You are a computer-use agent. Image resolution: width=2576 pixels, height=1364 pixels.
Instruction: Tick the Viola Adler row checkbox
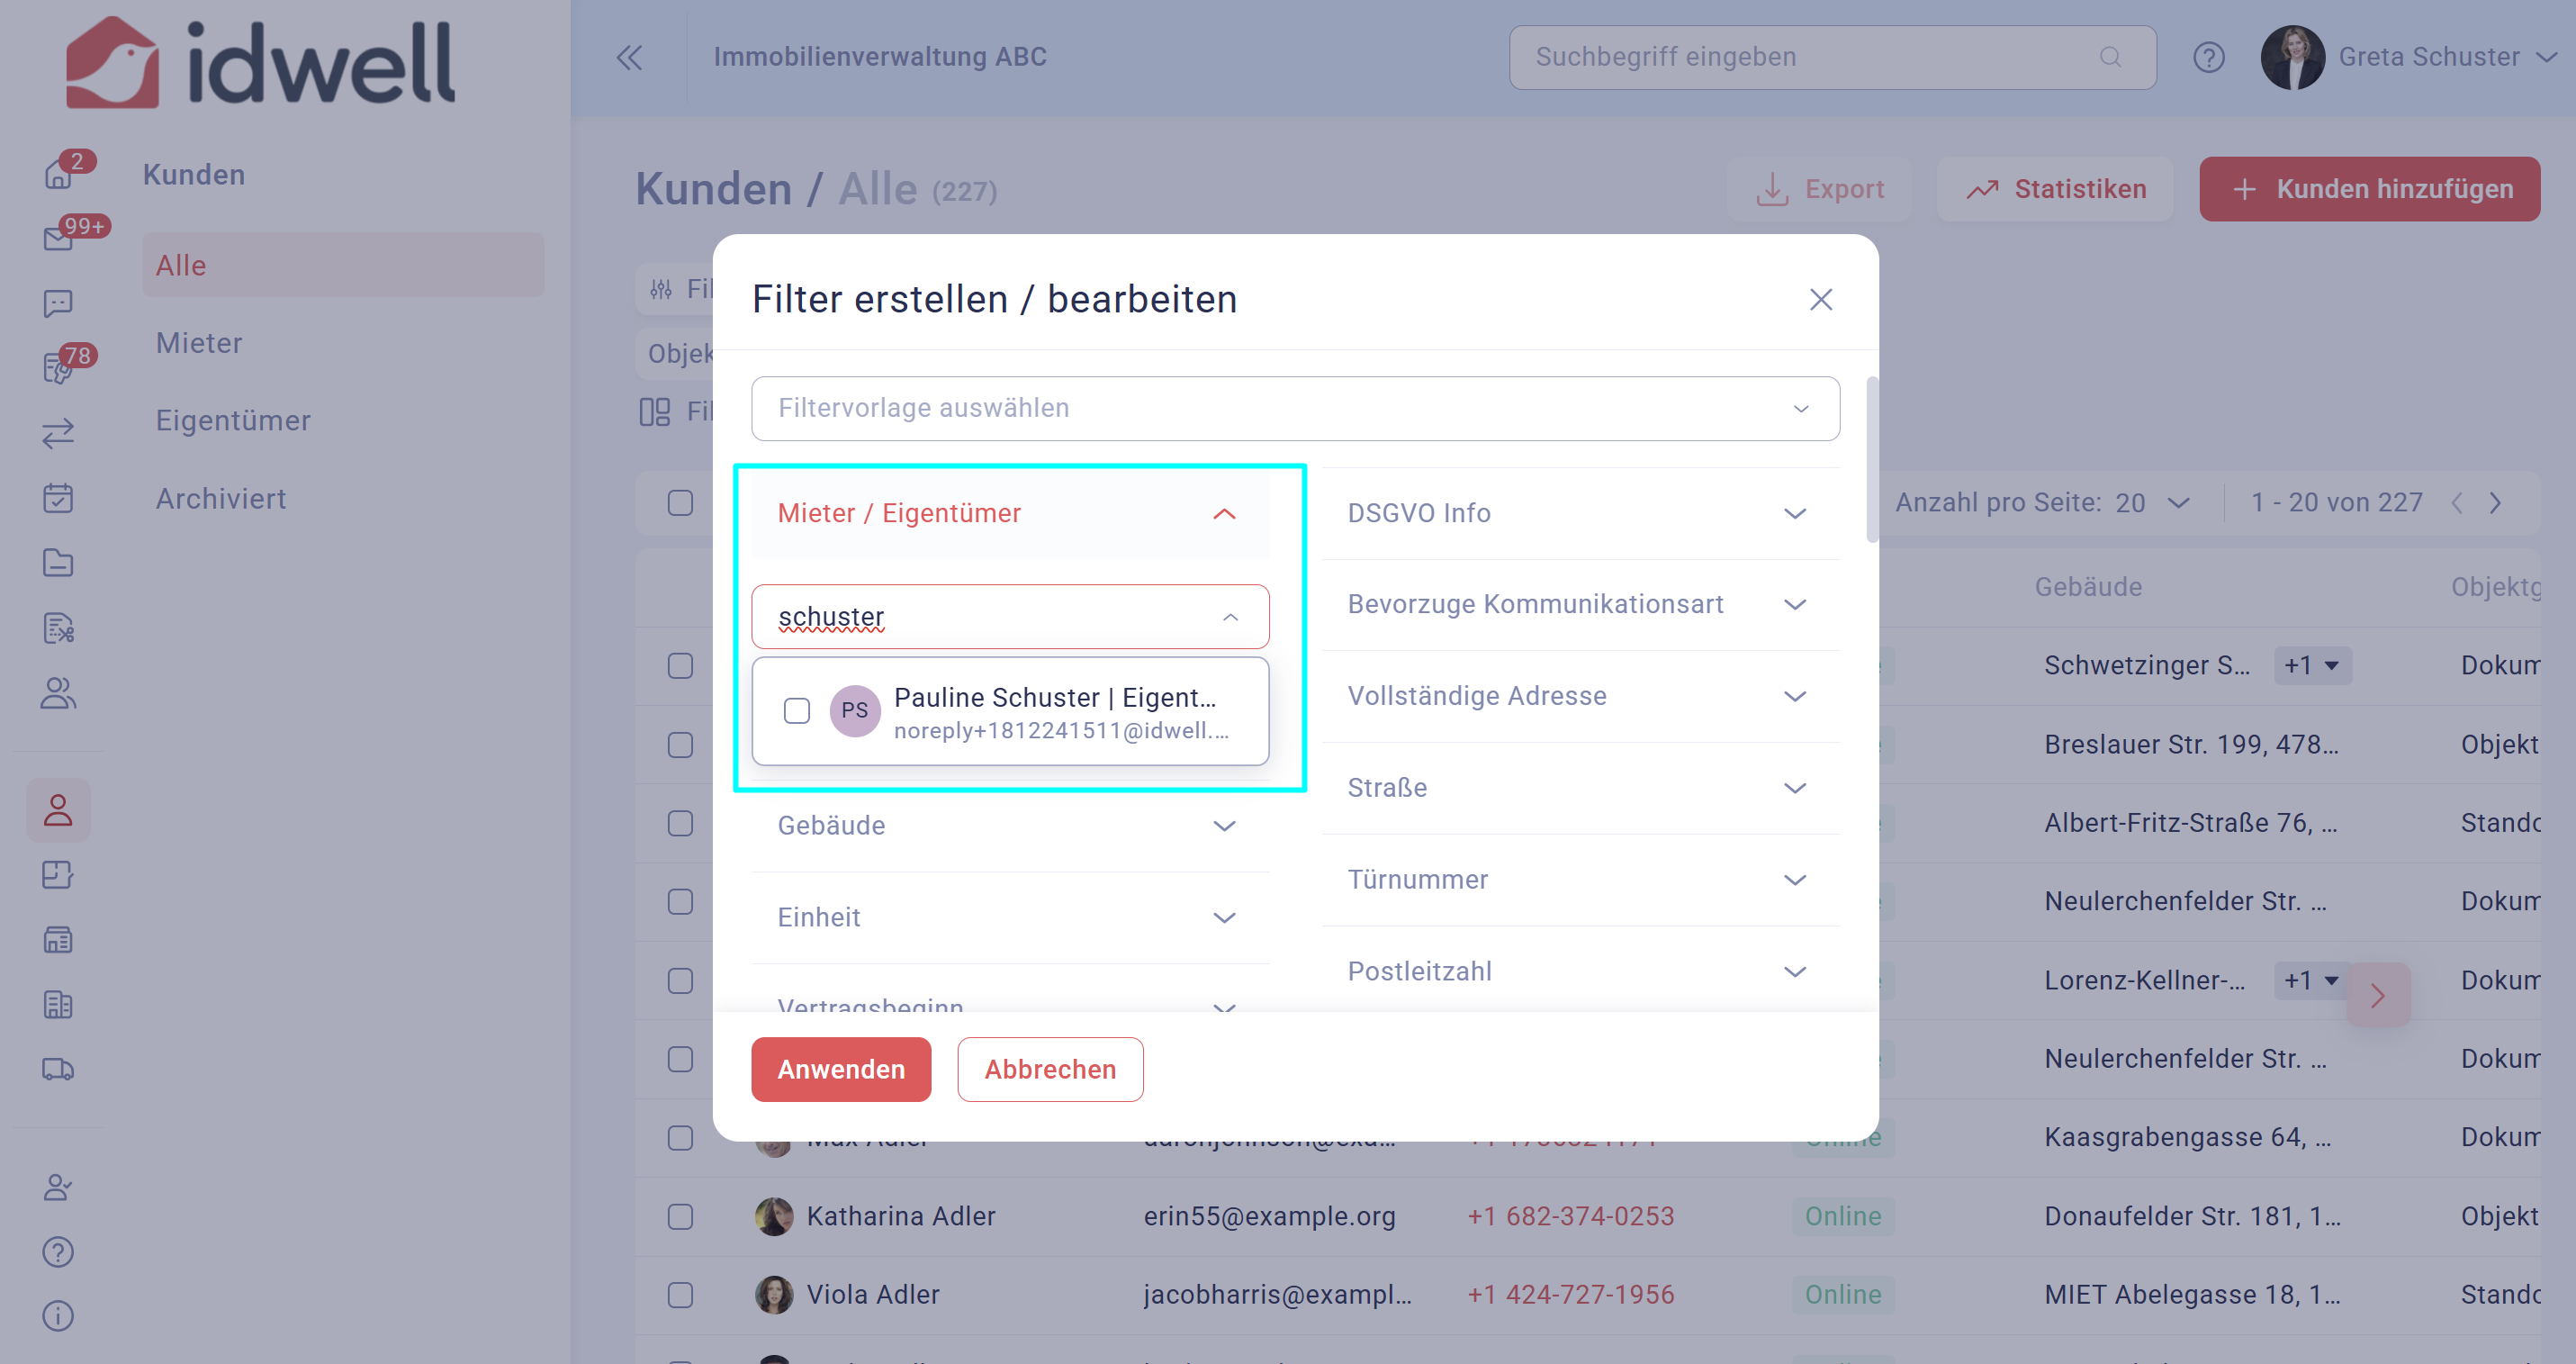(680, 1294)
